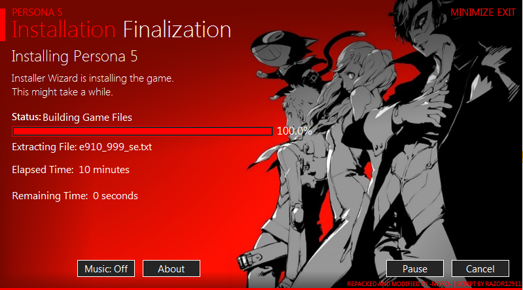This screenshot has height=290, width=523.
Task: Click the 'Remaining Time: 0 seconds' text
Action: coord(75,196)
